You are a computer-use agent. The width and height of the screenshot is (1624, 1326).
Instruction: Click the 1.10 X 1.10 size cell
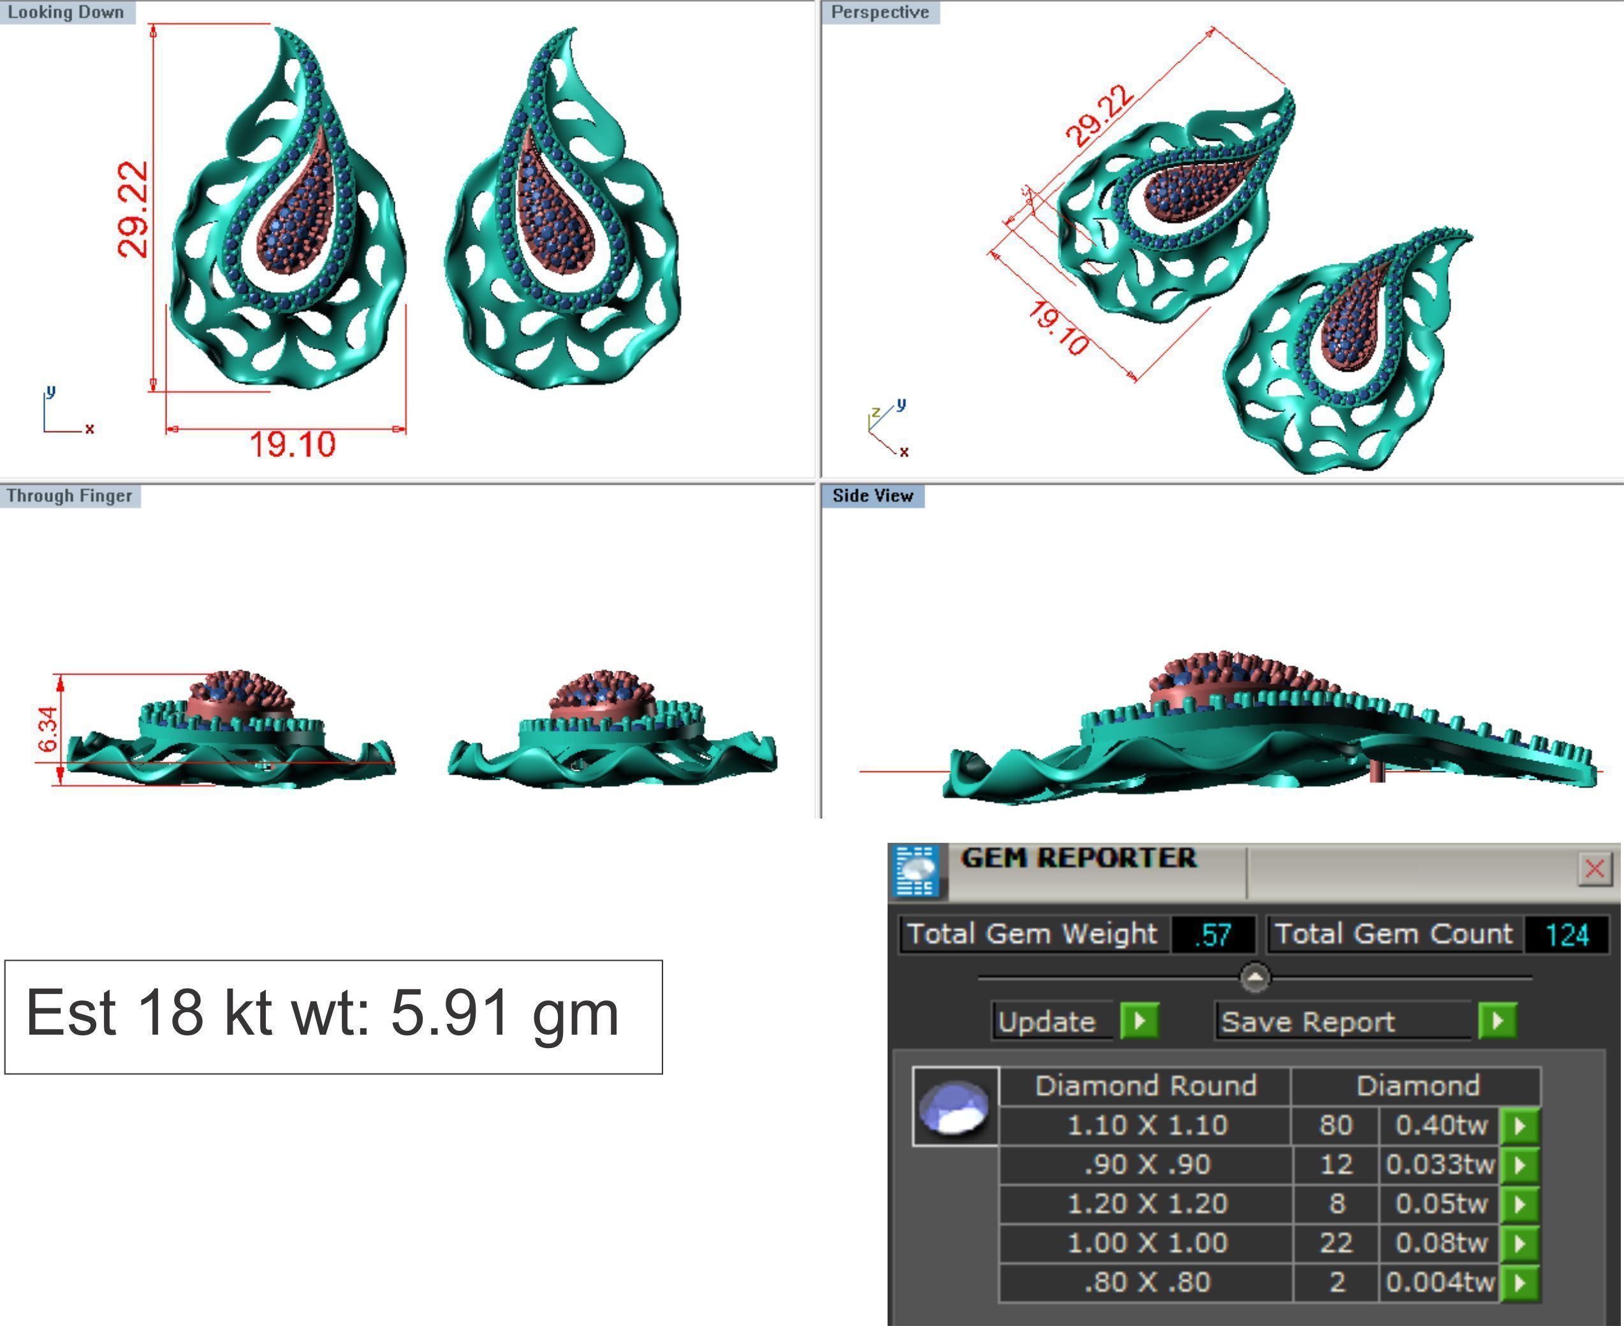click(x=1145, y=1125)
